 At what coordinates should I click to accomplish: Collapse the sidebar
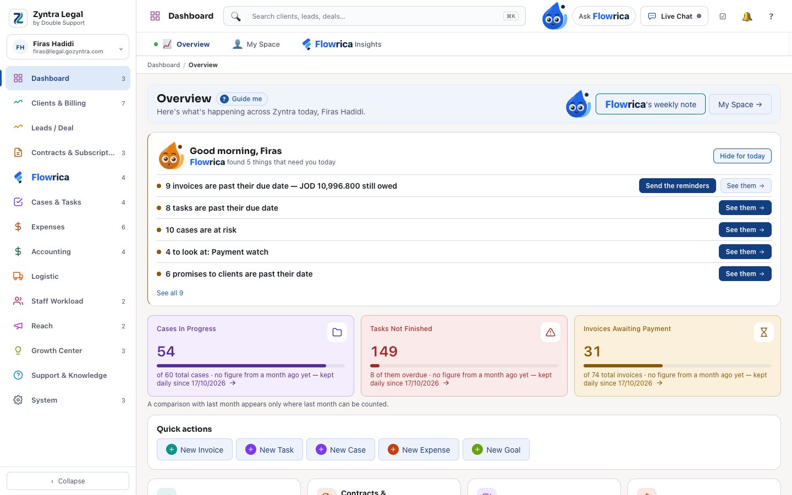click(68, 481)
